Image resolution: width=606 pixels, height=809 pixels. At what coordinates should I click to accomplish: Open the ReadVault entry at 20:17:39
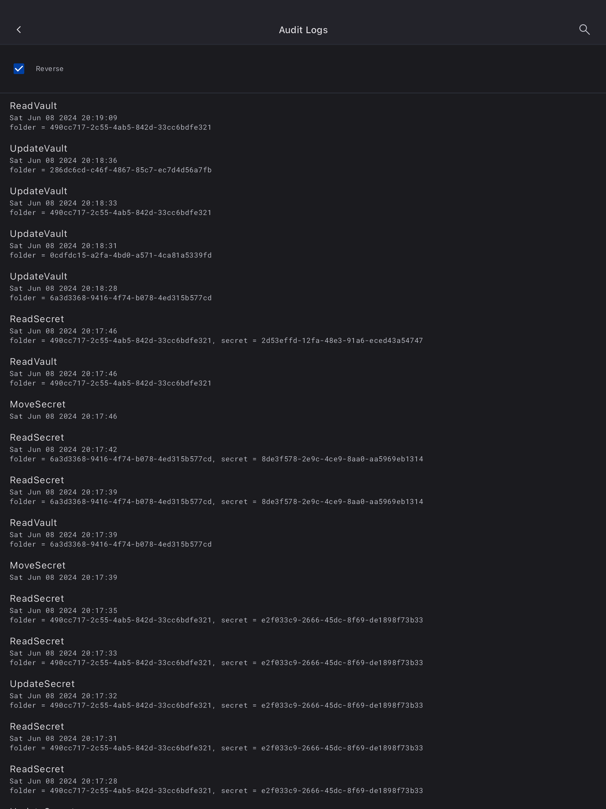click(x=110, y=533)
